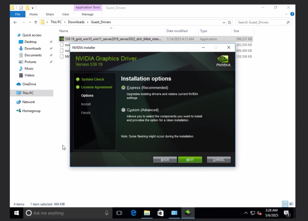Open the File tab in File Explorer
Viewport: 308px width, 221px height.
(x=18, y=14)
